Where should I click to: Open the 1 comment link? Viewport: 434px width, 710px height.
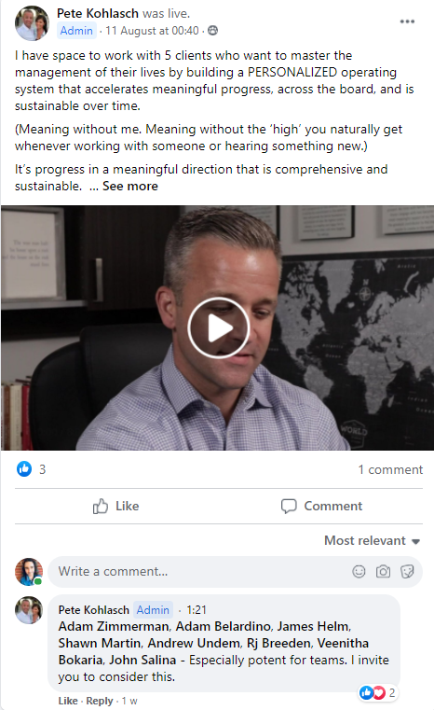390,469
